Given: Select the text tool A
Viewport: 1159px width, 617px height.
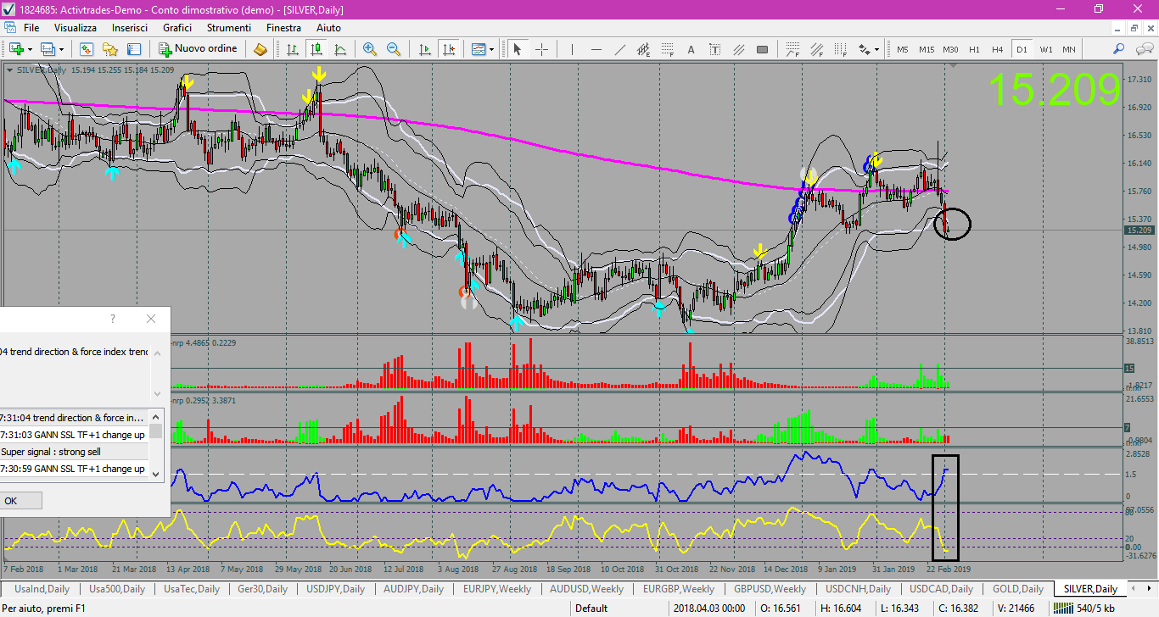Looking at the screenshot, I should coord(691,49).
